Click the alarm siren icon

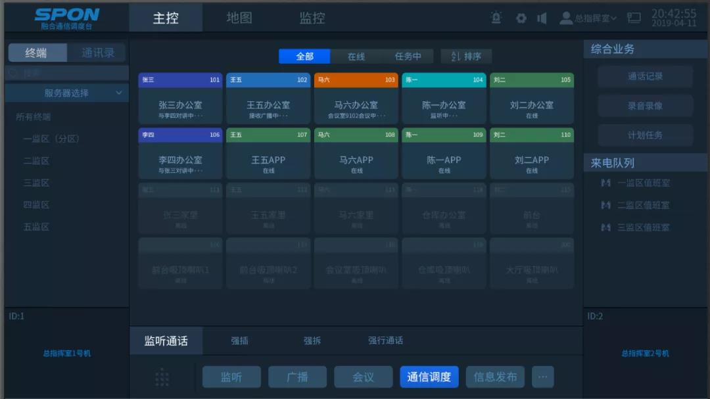496,18
